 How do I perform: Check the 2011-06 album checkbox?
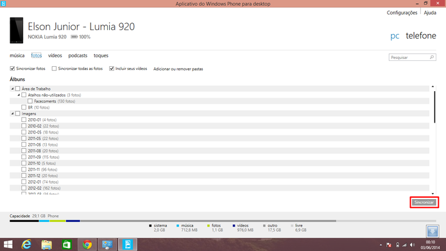pyautogui.click(x=24, y=144)
